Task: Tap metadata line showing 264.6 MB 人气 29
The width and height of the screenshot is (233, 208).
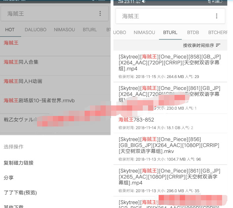Action: click(159, 77)
